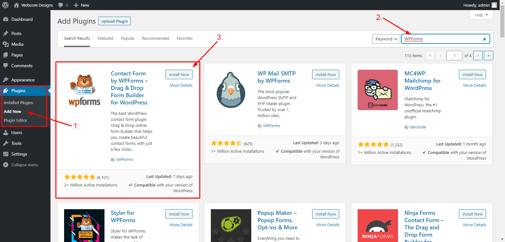
Task: Open More Details for WP Mail SMTP
Action: point(328,86)
